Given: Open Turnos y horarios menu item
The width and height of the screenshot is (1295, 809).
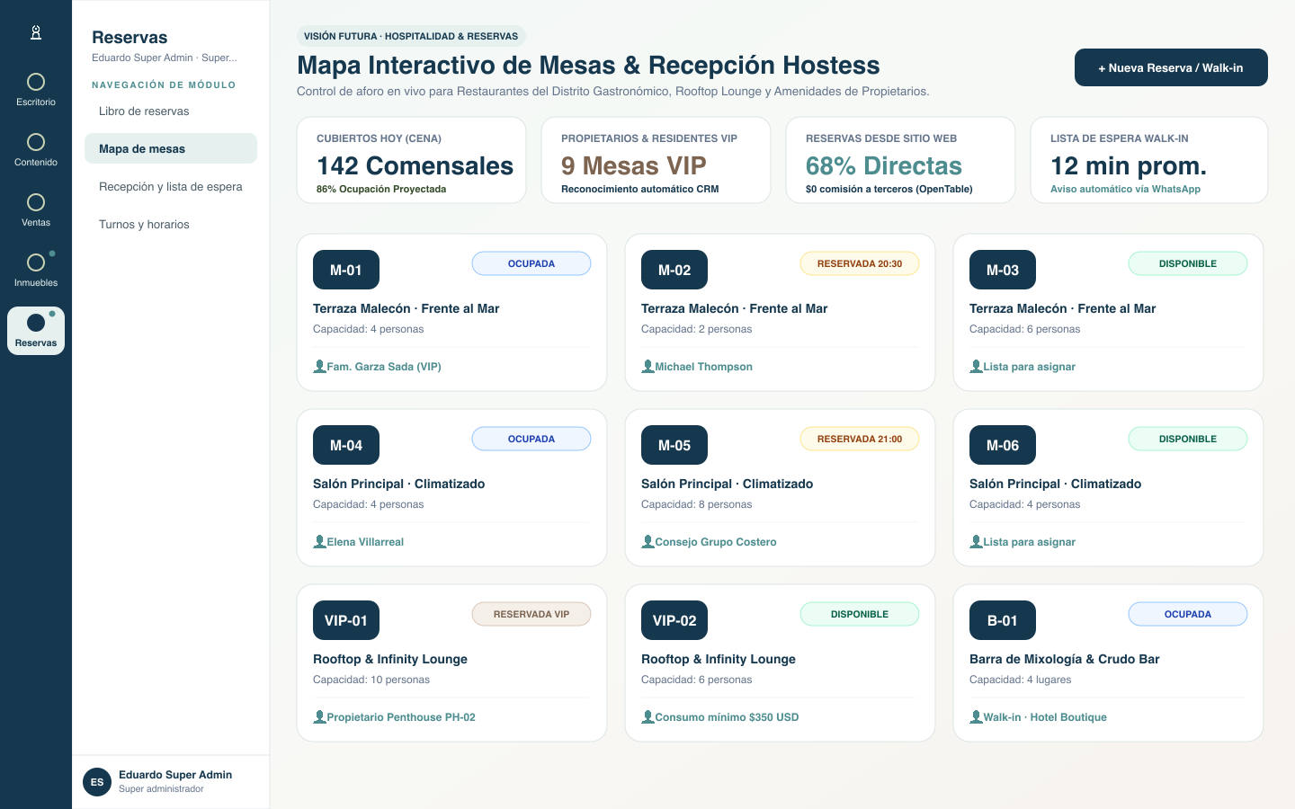Looking at the screenshot, I should click(x=171, y=225).
